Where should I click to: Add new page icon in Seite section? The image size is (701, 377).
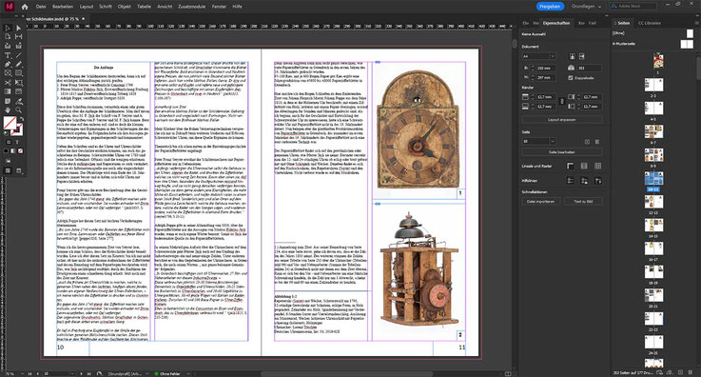pyautogui.click(x=587, y=141)
